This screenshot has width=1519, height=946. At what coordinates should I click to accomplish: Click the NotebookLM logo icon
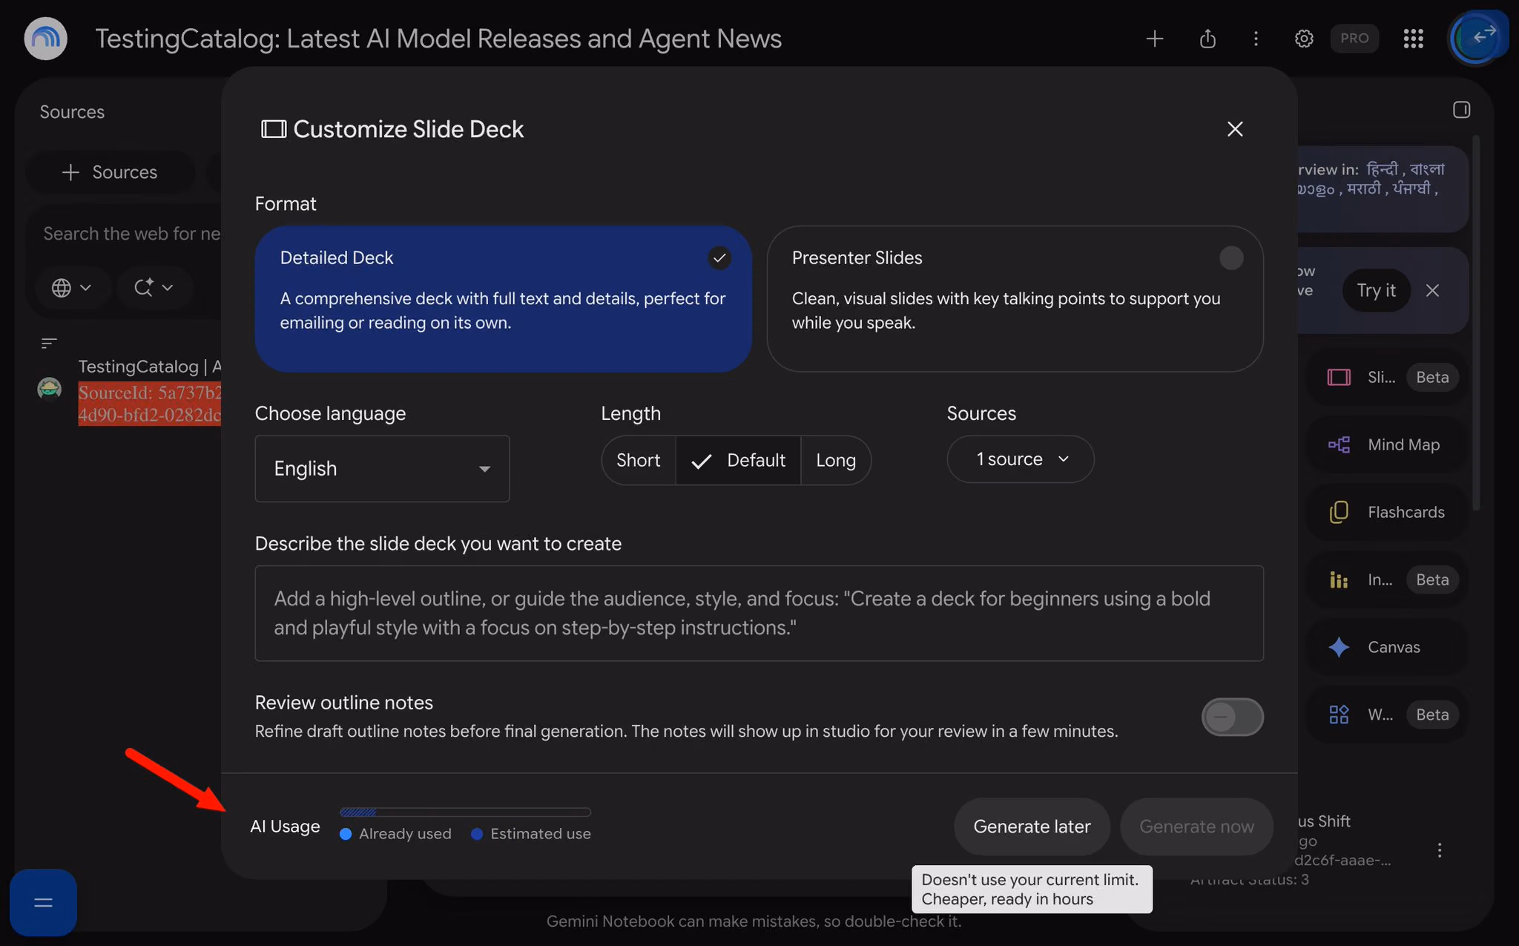[x=46, y=39]
